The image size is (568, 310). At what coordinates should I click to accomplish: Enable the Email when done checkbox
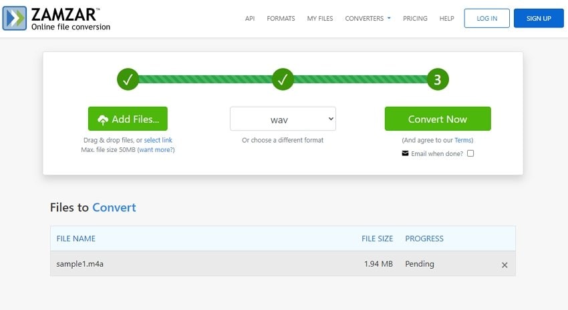tap(470, 153)
